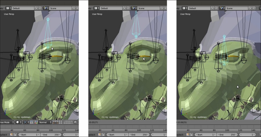The height and width of the screenshot is (137, 261).
Task: Add a new scene in middle screenshot
Action: pyautogui.click(x=162, y=8)
